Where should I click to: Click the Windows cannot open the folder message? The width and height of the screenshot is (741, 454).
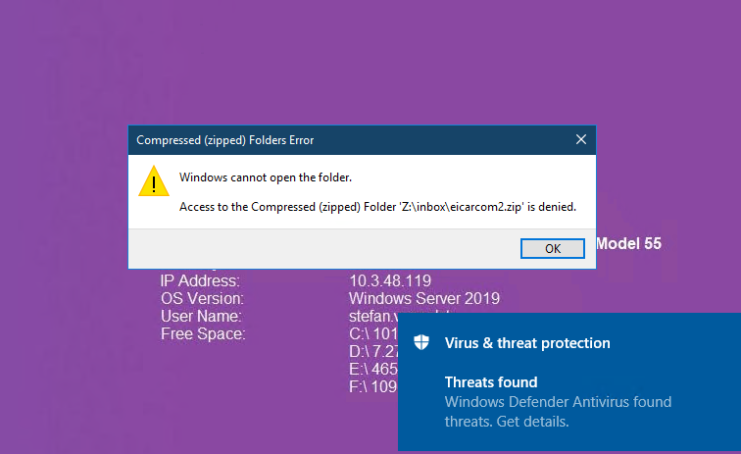pyautogui.click(x=266, y=177)
